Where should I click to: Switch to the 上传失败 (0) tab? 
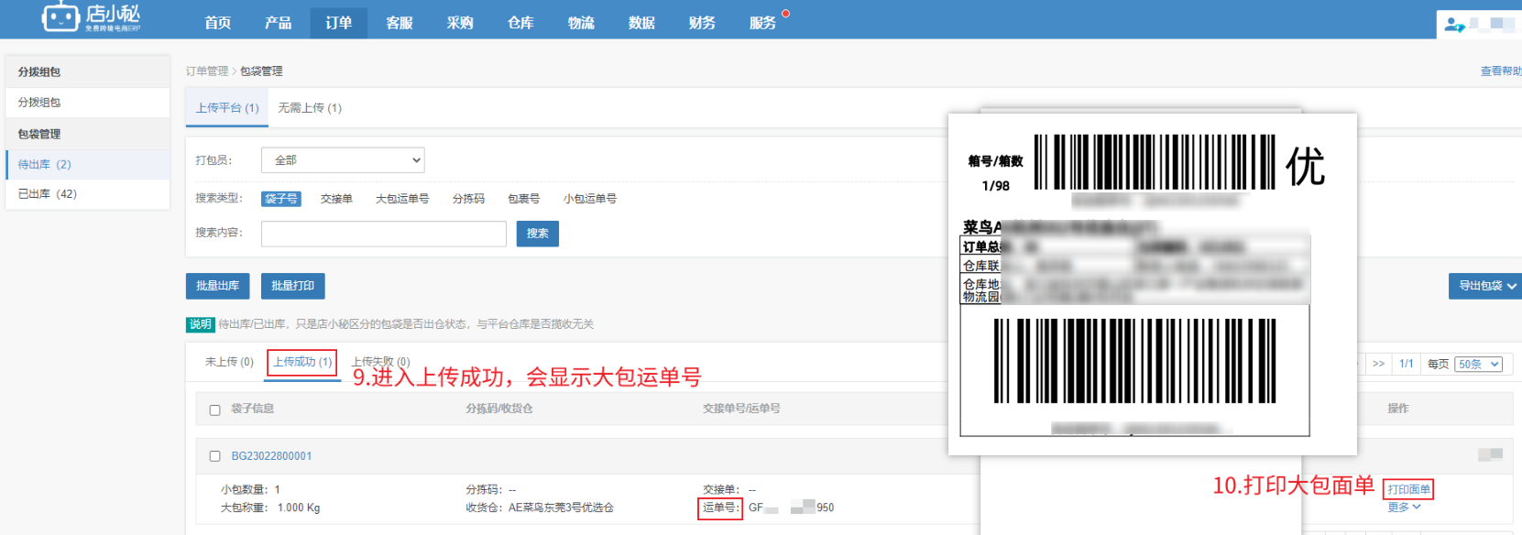click(381, 362)
